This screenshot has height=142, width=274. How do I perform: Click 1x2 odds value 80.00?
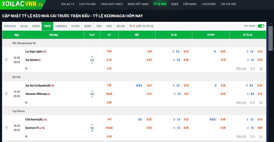point(109,94)
